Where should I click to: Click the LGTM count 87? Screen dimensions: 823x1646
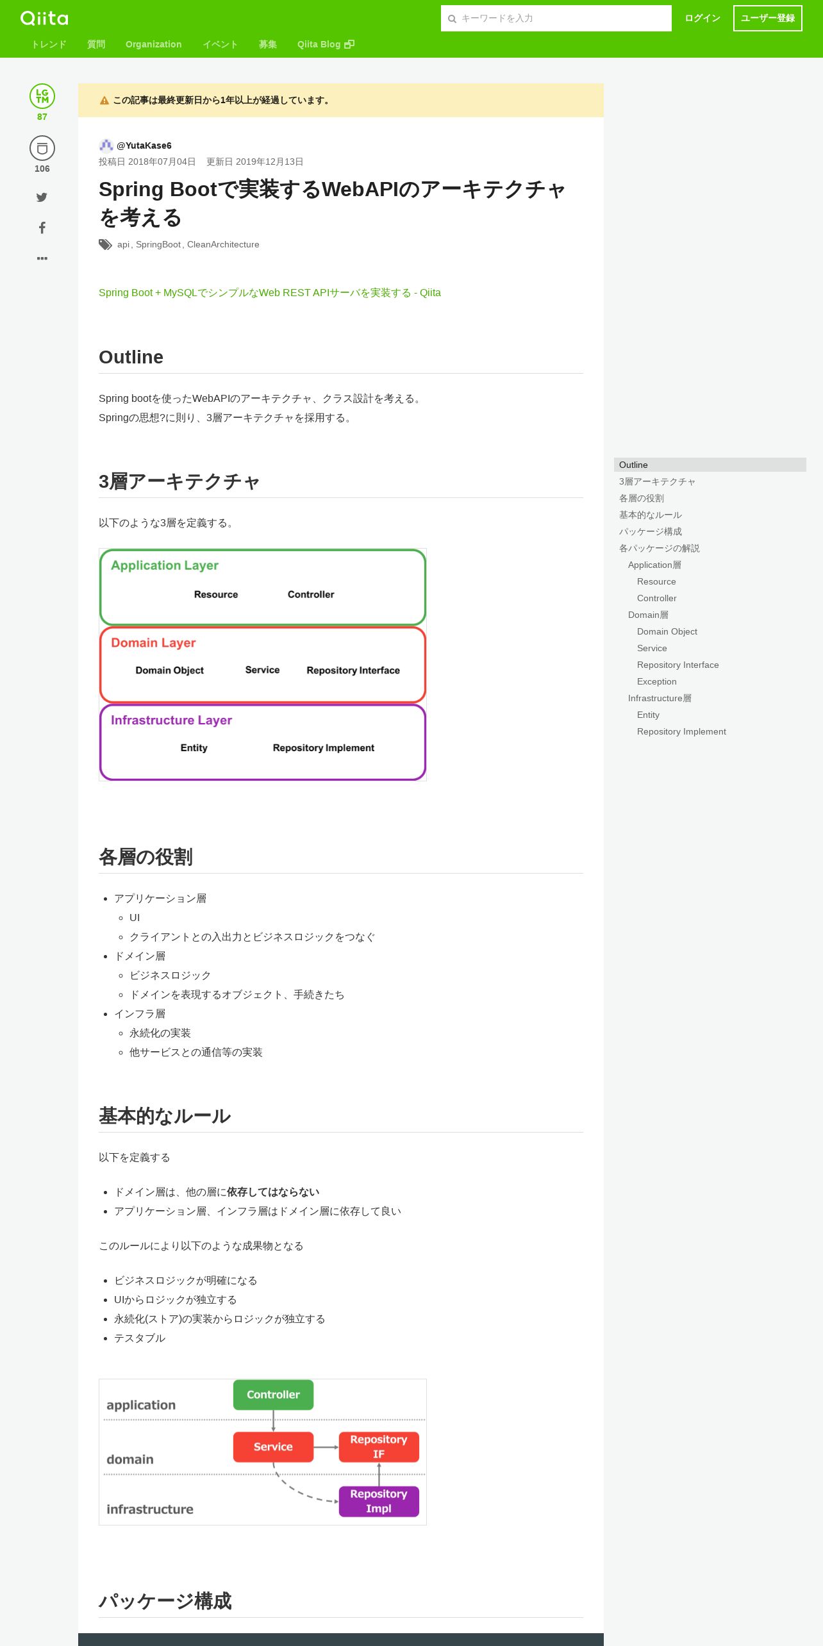pos(42,117)
